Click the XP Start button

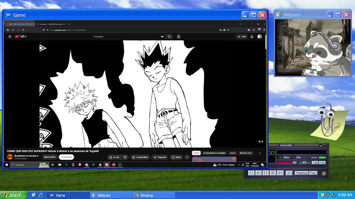(14, 195)
